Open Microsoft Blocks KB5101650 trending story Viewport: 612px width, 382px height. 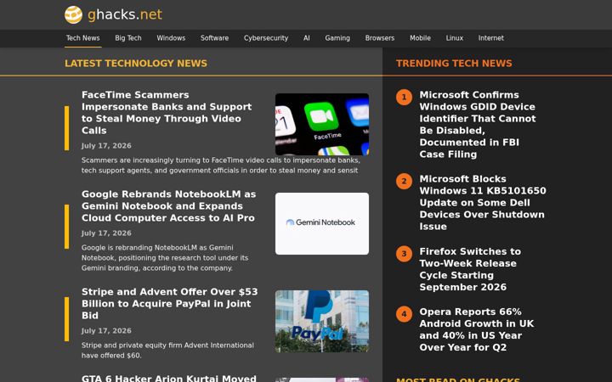coord(483,203)
